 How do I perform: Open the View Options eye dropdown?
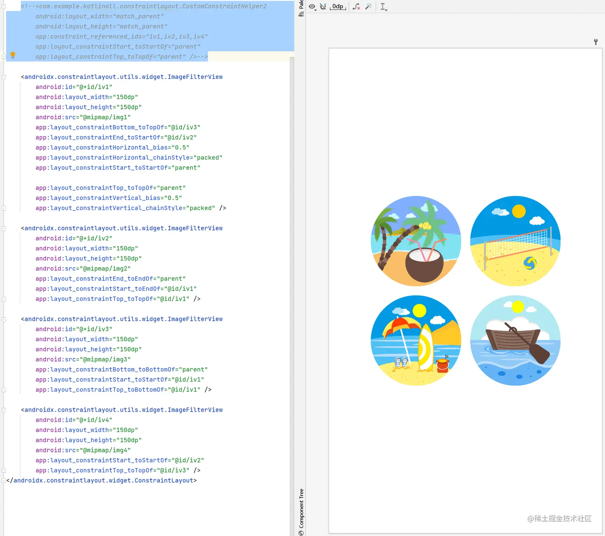pyautogui.click(x=313, y=7)
